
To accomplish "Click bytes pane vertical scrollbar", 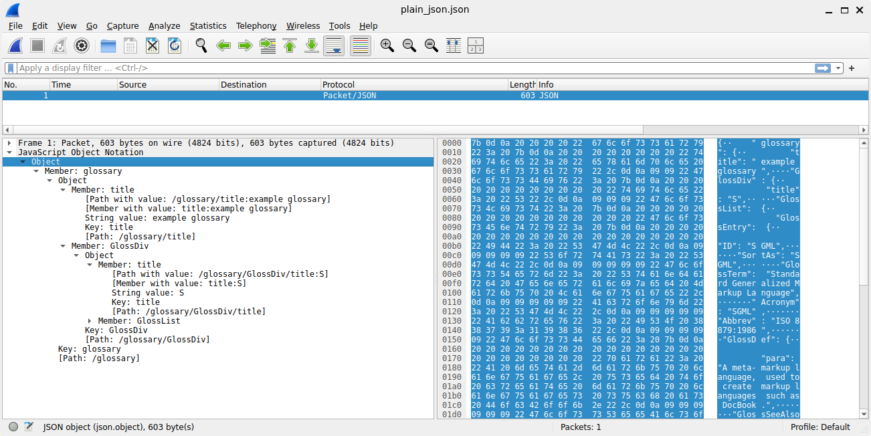I will [x=864, y=279].
